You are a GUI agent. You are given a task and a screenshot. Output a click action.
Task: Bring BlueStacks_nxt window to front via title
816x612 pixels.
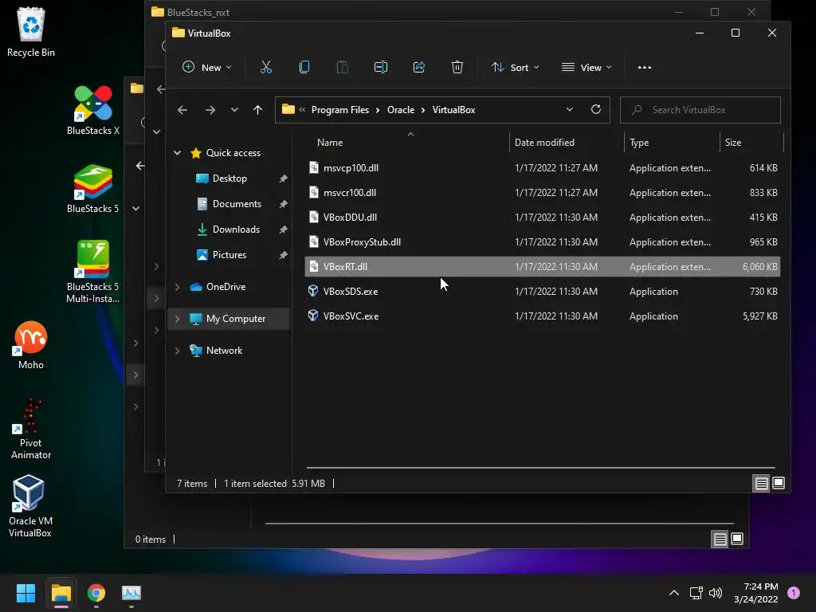[198, 12]
